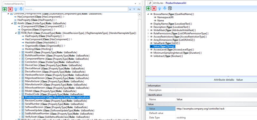Screen dimensions: 257x120
Task: Delete selected element in InstanceHierarchy toolbar
Action: 10,9
